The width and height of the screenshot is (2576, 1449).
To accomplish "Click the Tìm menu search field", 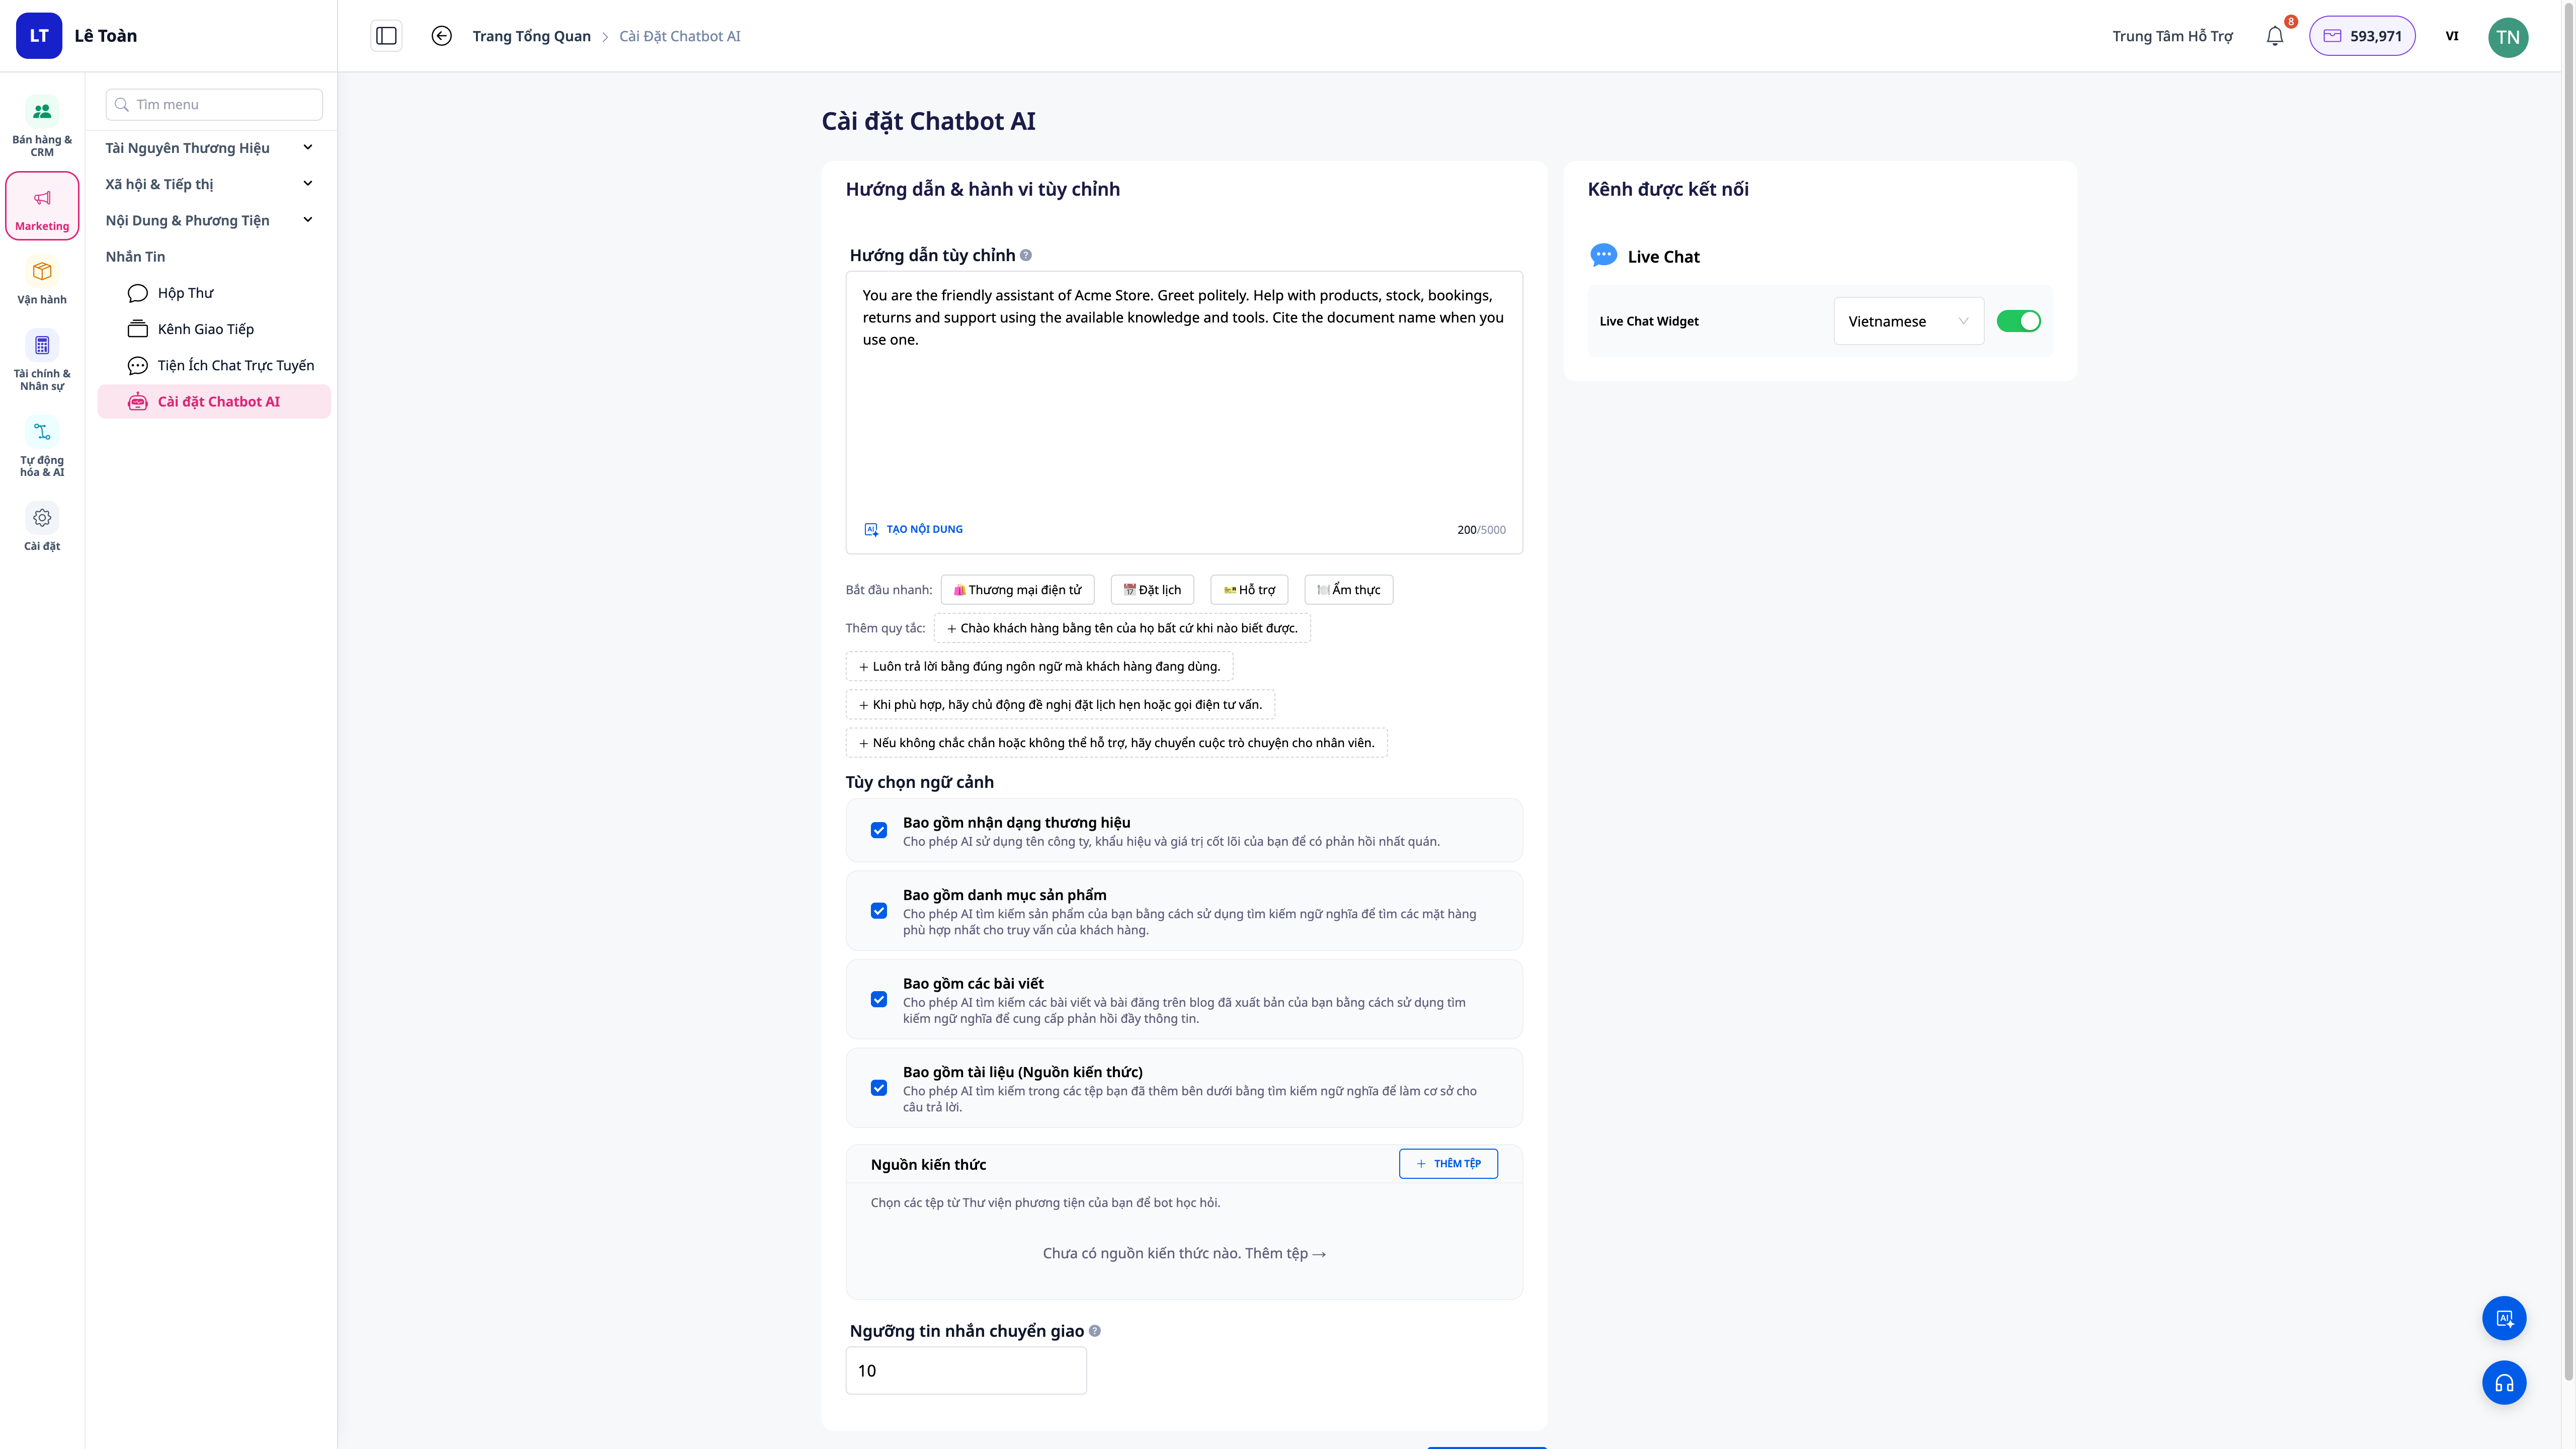I will click(x=214, y=104).
